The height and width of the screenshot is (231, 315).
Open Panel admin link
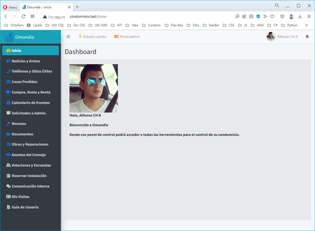click(x=127, y=37)
